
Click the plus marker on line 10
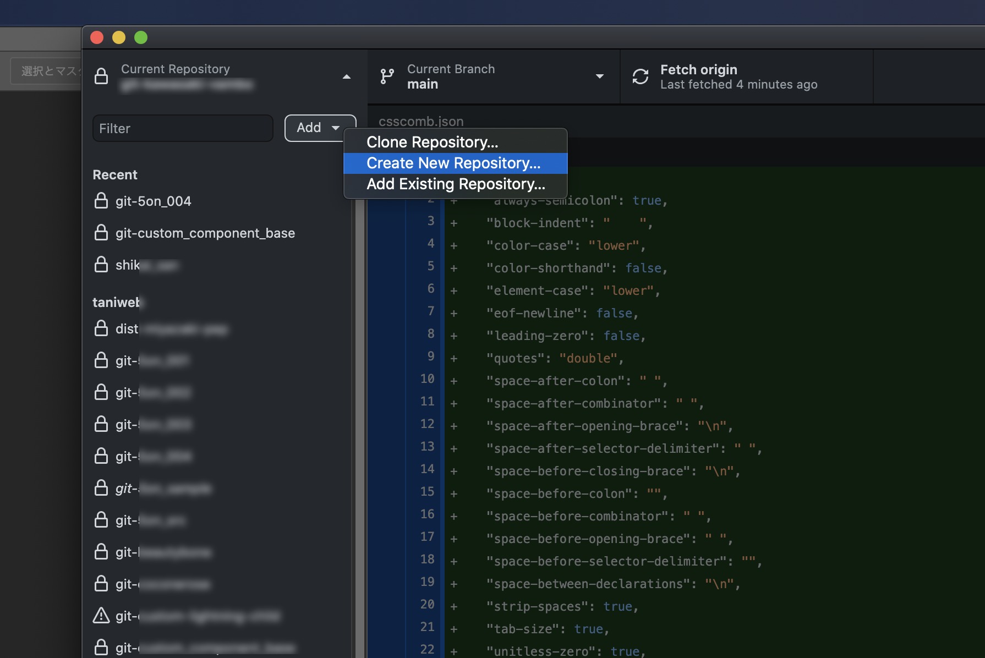pyautogui.click(x=454, y=381)
